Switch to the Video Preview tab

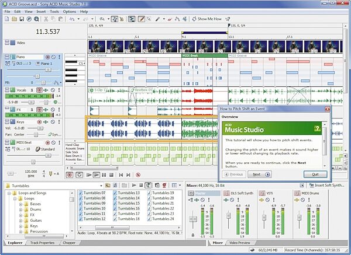coord(239,243)
